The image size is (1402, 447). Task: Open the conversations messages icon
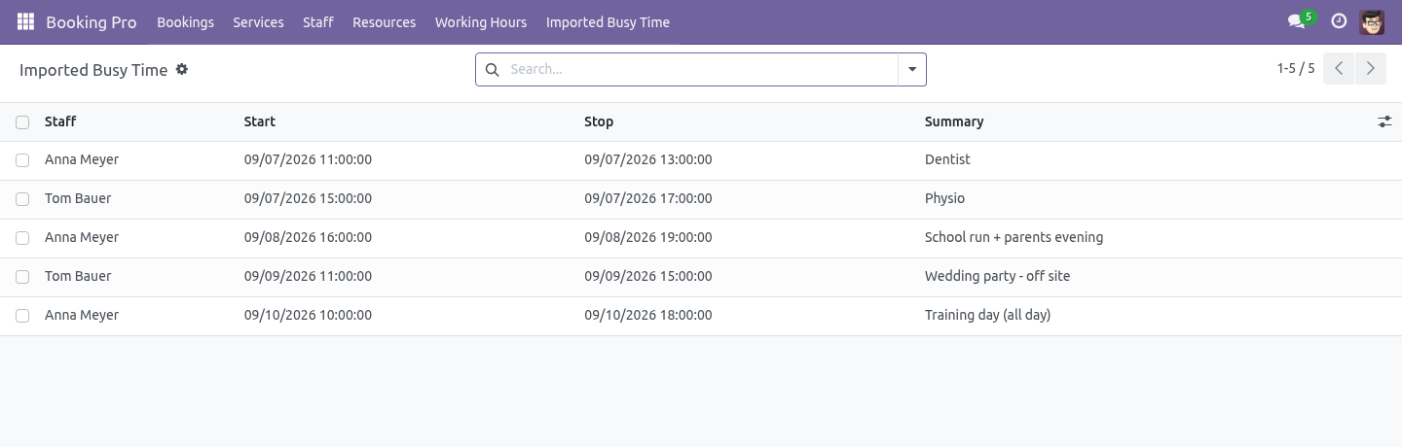(x=1296, y=21)
